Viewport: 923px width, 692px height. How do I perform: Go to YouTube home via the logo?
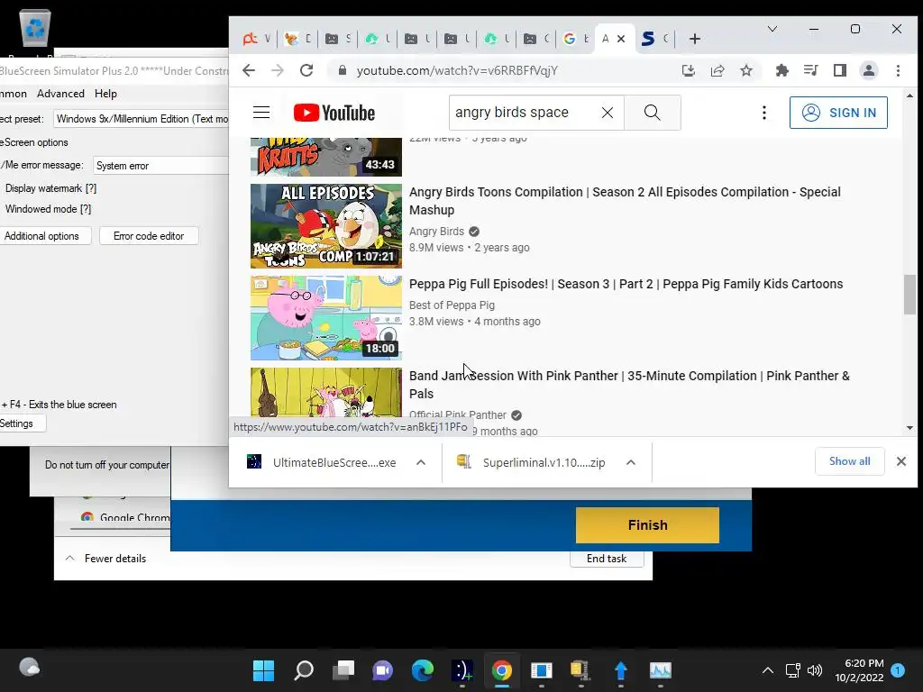pyautogui.click(x=334, y=113)
